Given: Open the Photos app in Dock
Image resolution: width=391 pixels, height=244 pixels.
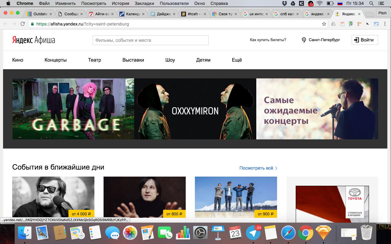Looking at the screenshot, I should 130,233.
